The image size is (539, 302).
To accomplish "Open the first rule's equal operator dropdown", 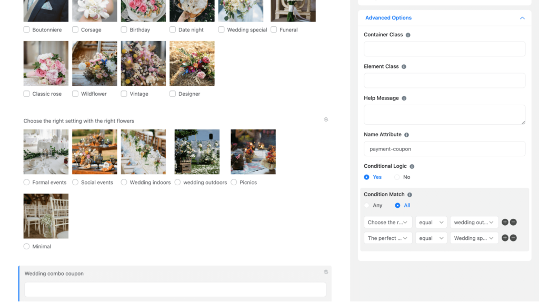I will 431,223.
